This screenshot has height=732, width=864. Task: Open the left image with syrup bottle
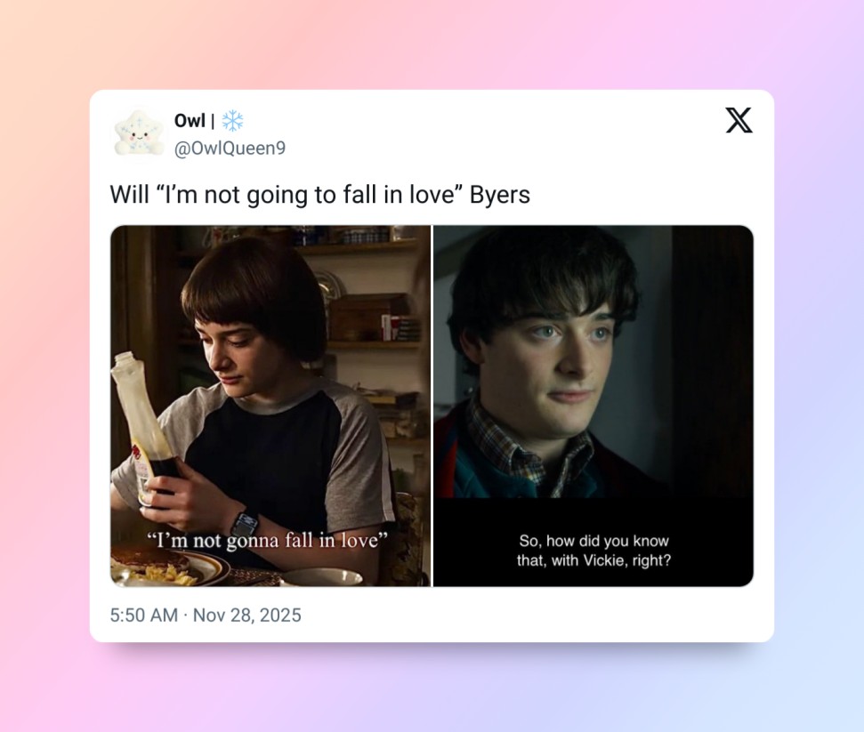(x=271, y=406)
